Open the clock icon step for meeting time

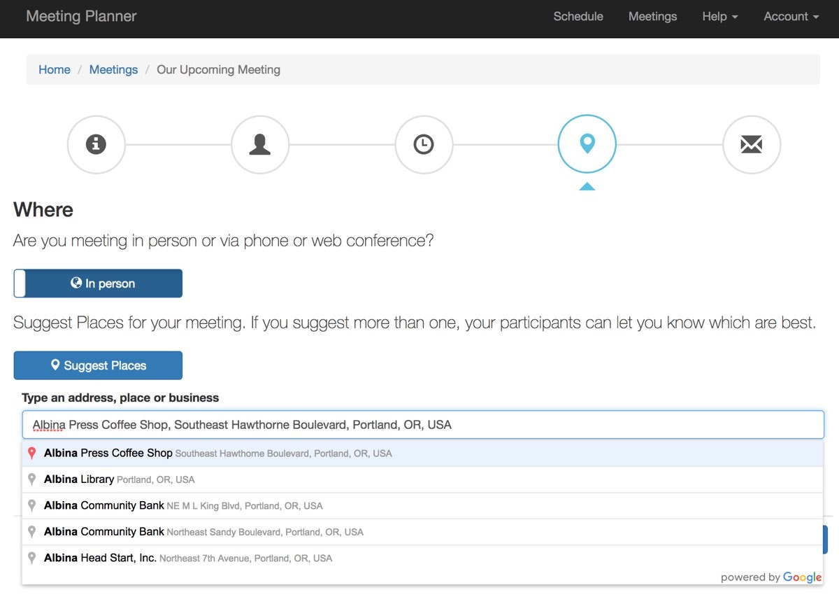(x=424, y=145)
